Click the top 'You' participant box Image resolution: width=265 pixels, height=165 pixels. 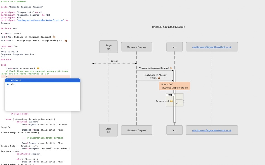(x=174, y=47)
